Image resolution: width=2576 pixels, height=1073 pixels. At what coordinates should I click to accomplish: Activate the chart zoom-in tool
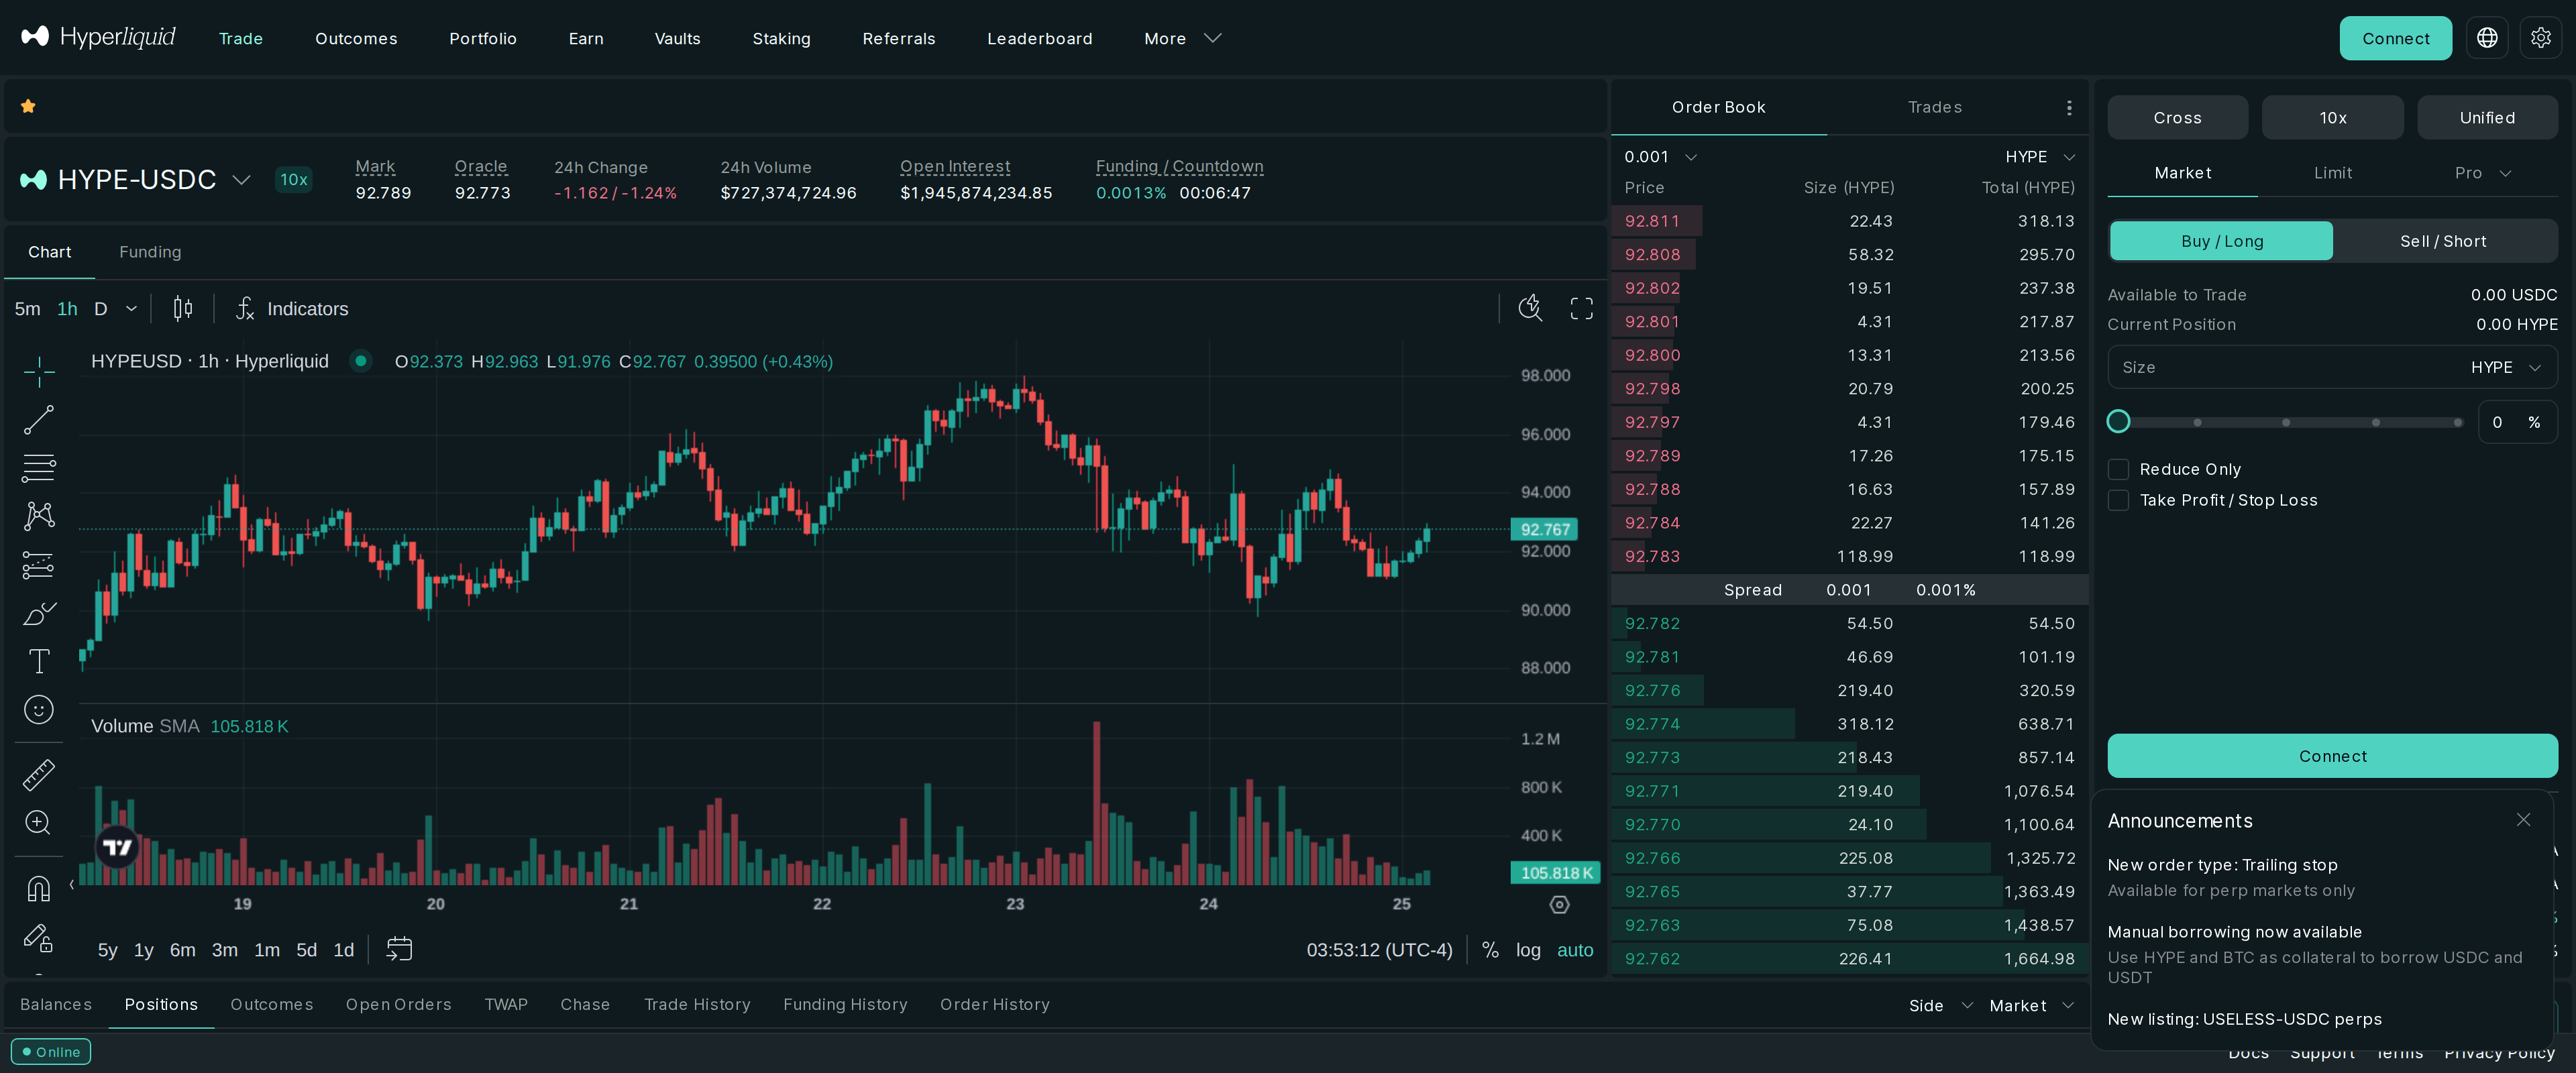[39, 822]
